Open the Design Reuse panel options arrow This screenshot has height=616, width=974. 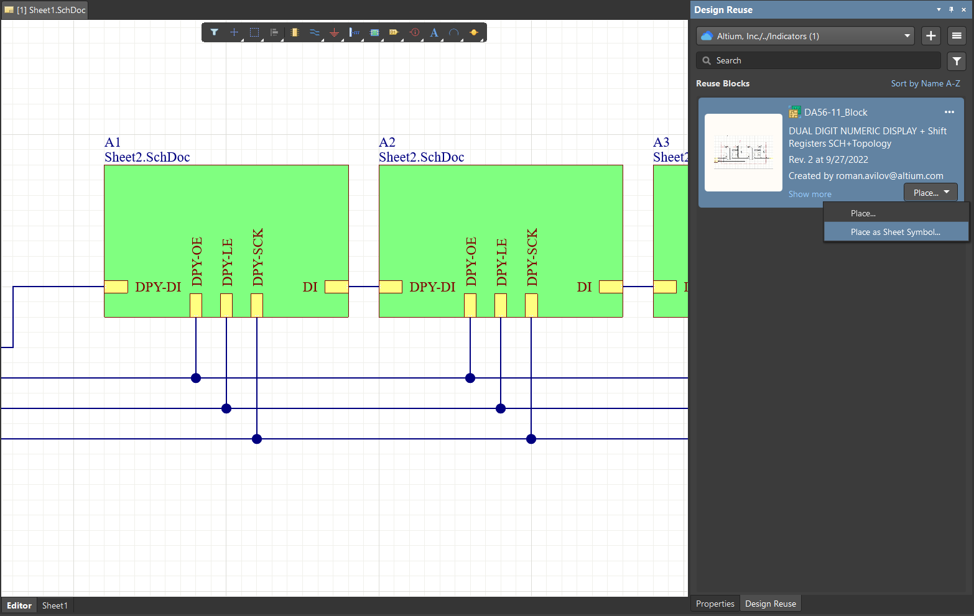939,9
